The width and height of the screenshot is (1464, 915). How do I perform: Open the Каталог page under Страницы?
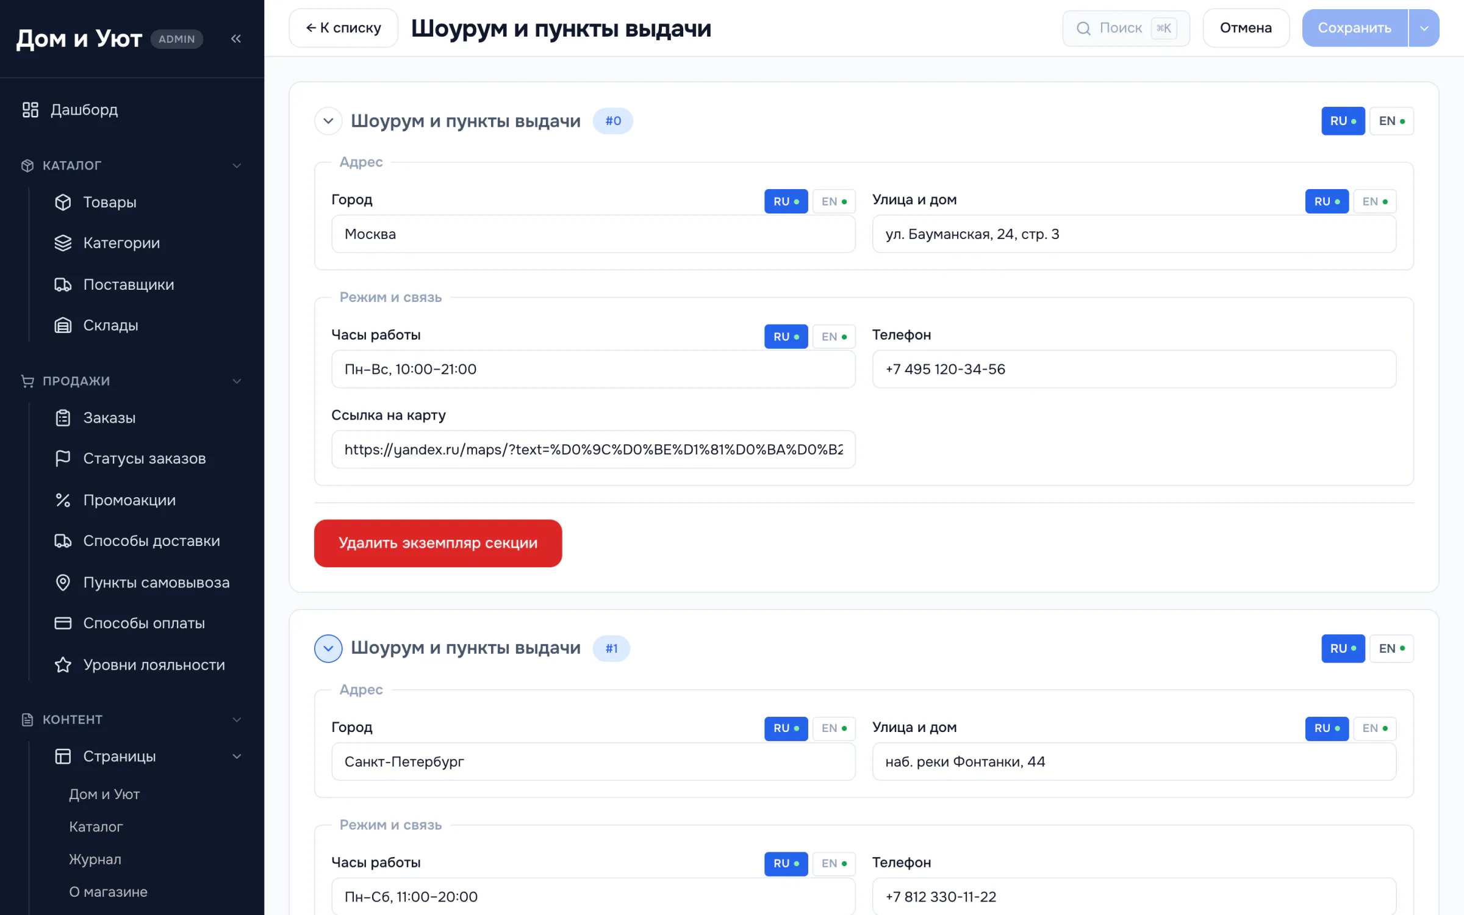(96, 827)
